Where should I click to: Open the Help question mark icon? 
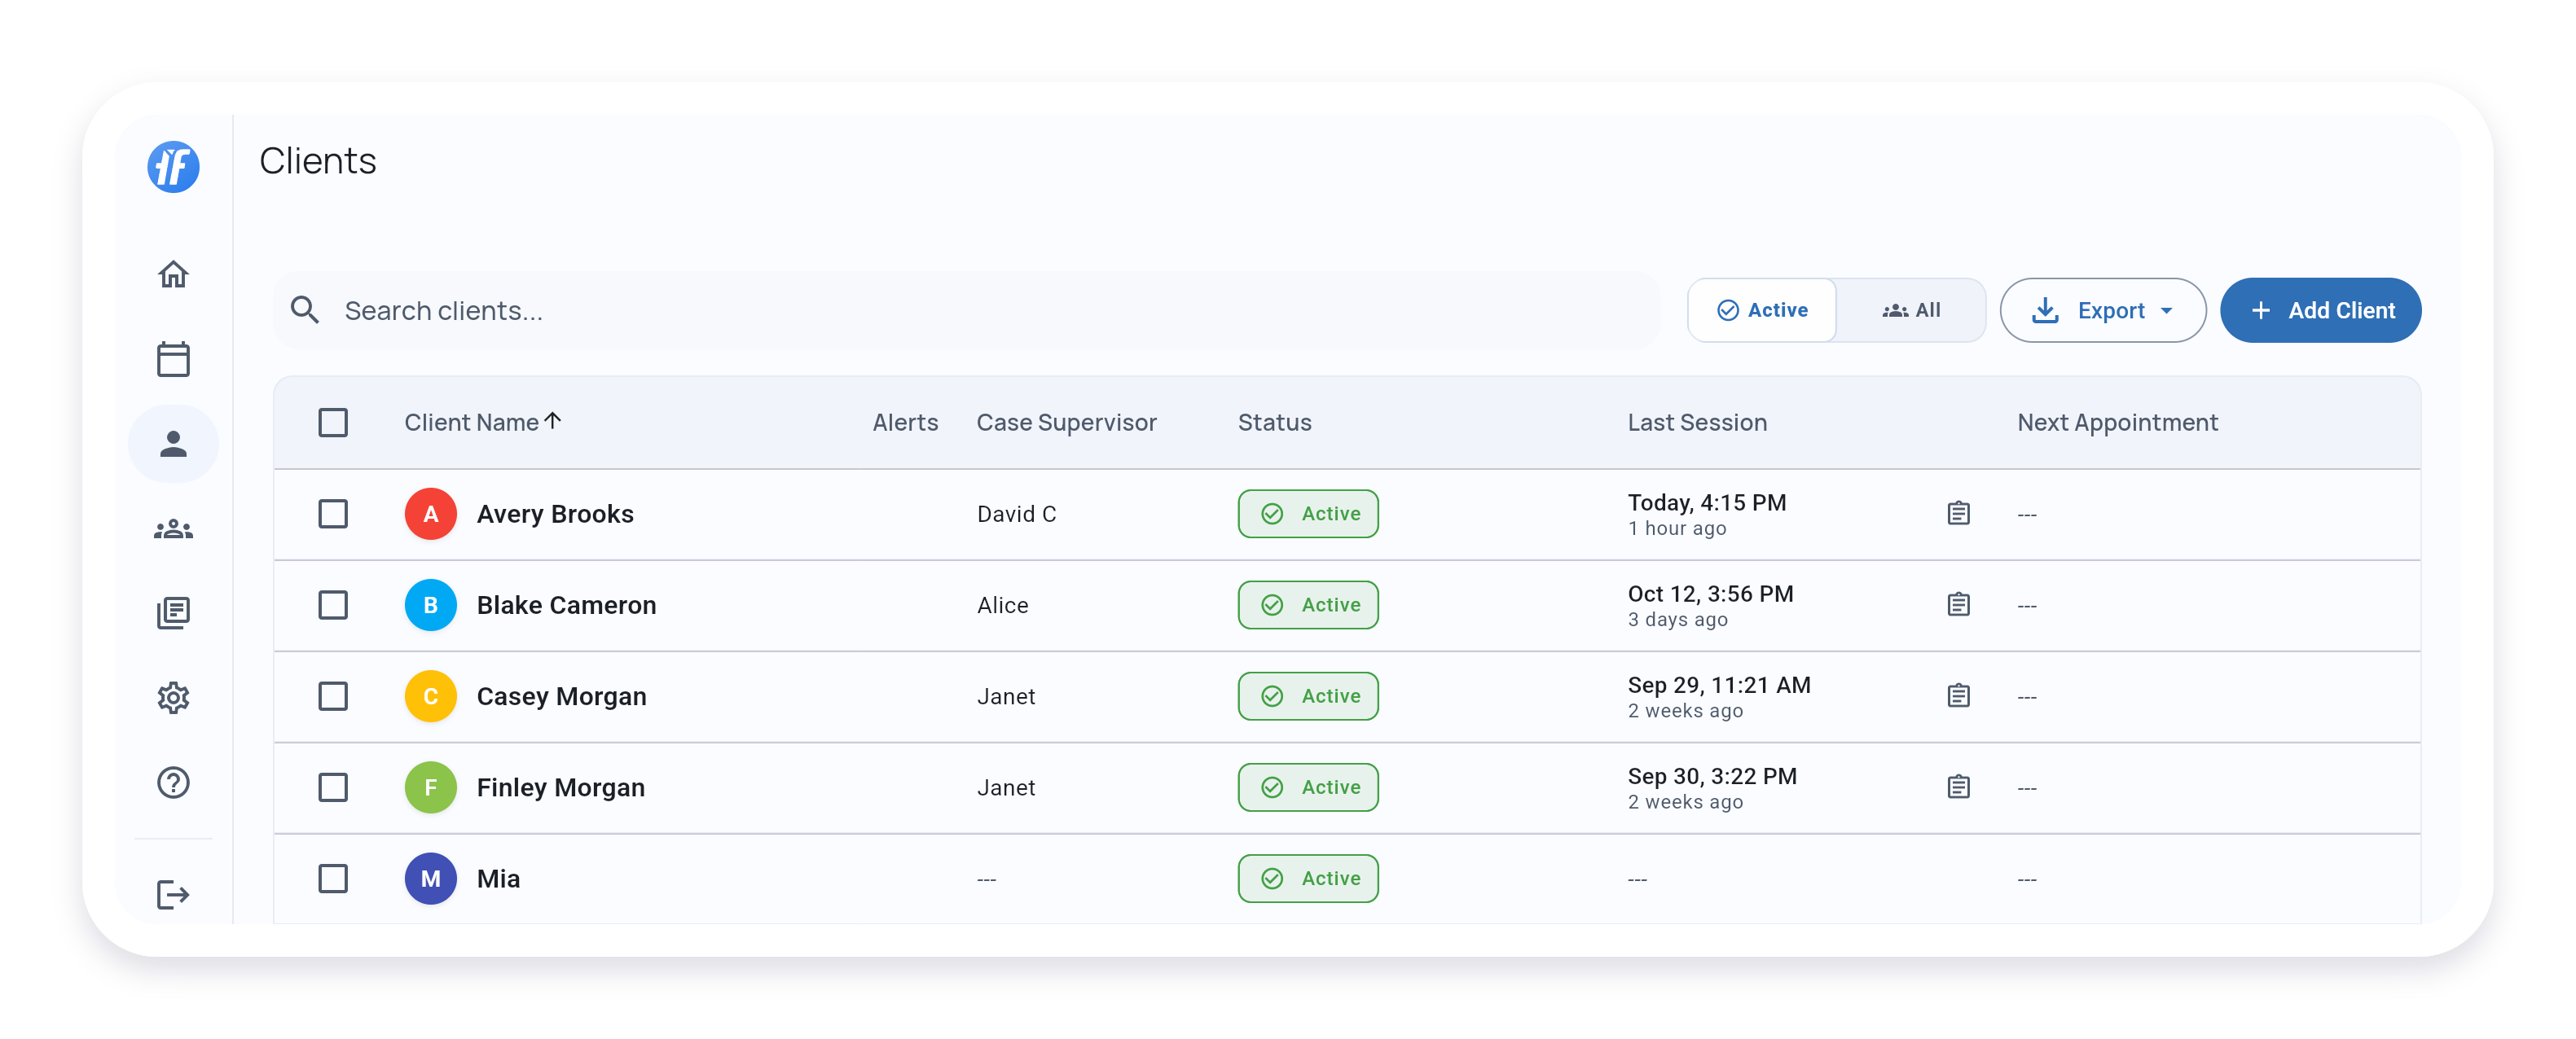point(173,783)
